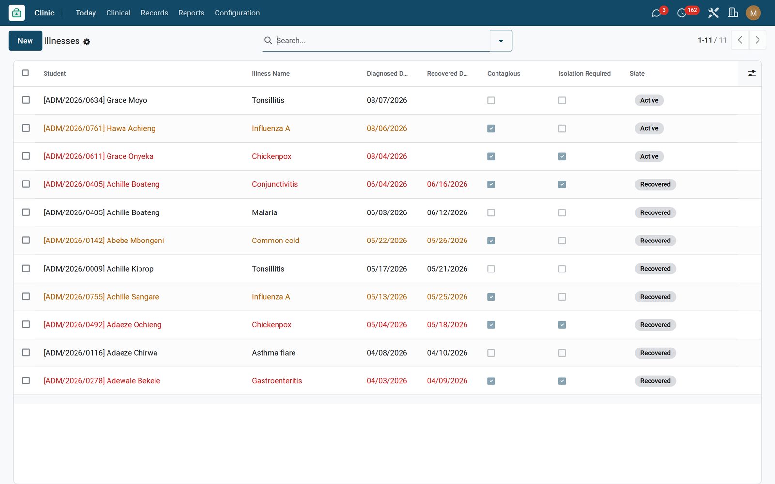
Task: Tick the Adewale Bekele row checkbox
Action: pyautogui.click(x=26, y=380)
